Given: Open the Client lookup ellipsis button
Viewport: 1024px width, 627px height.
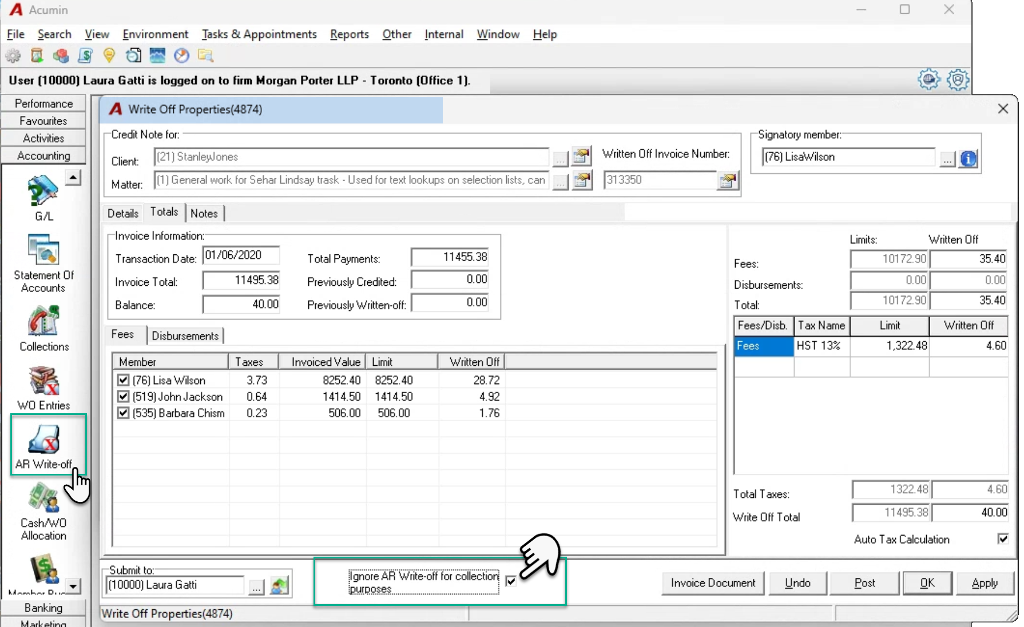Looking at the screenshot, I should (x=559, y=158).
